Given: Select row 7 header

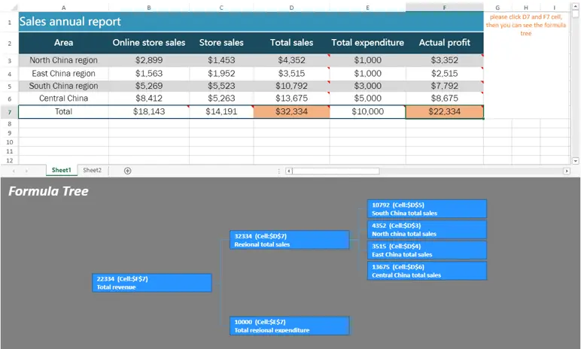Looking at the screenshot, I should coord(10,112).
